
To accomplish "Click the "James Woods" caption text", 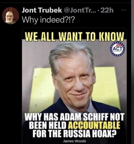I will pyautogui.click(x=74, y=141).
